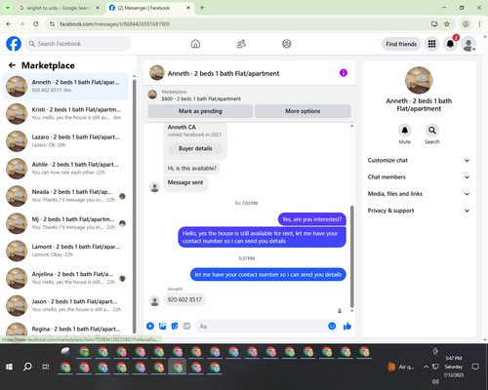Expand Privacy & support section
This screenshot has width=488, height=390.
pos(419,211)
